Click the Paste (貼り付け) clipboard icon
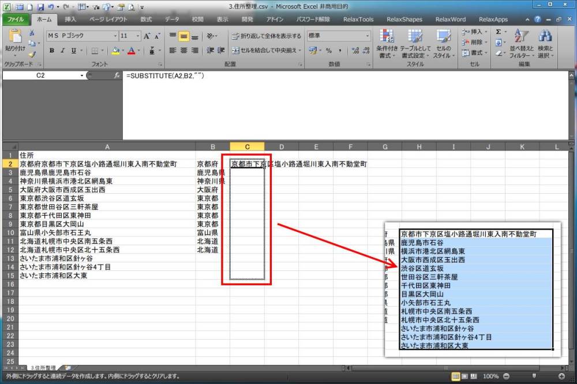This screenshot has width=577, height=384. coord(13,40)
